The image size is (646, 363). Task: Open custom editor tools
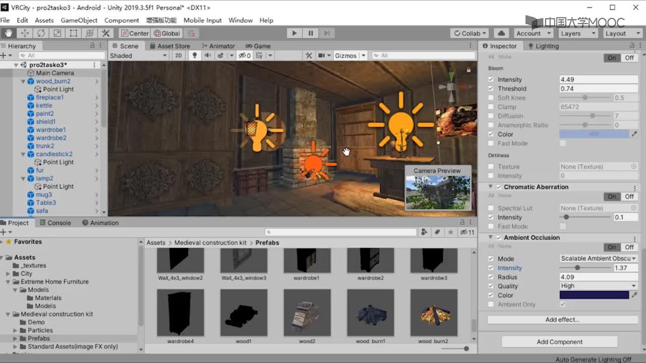(105, 33)
